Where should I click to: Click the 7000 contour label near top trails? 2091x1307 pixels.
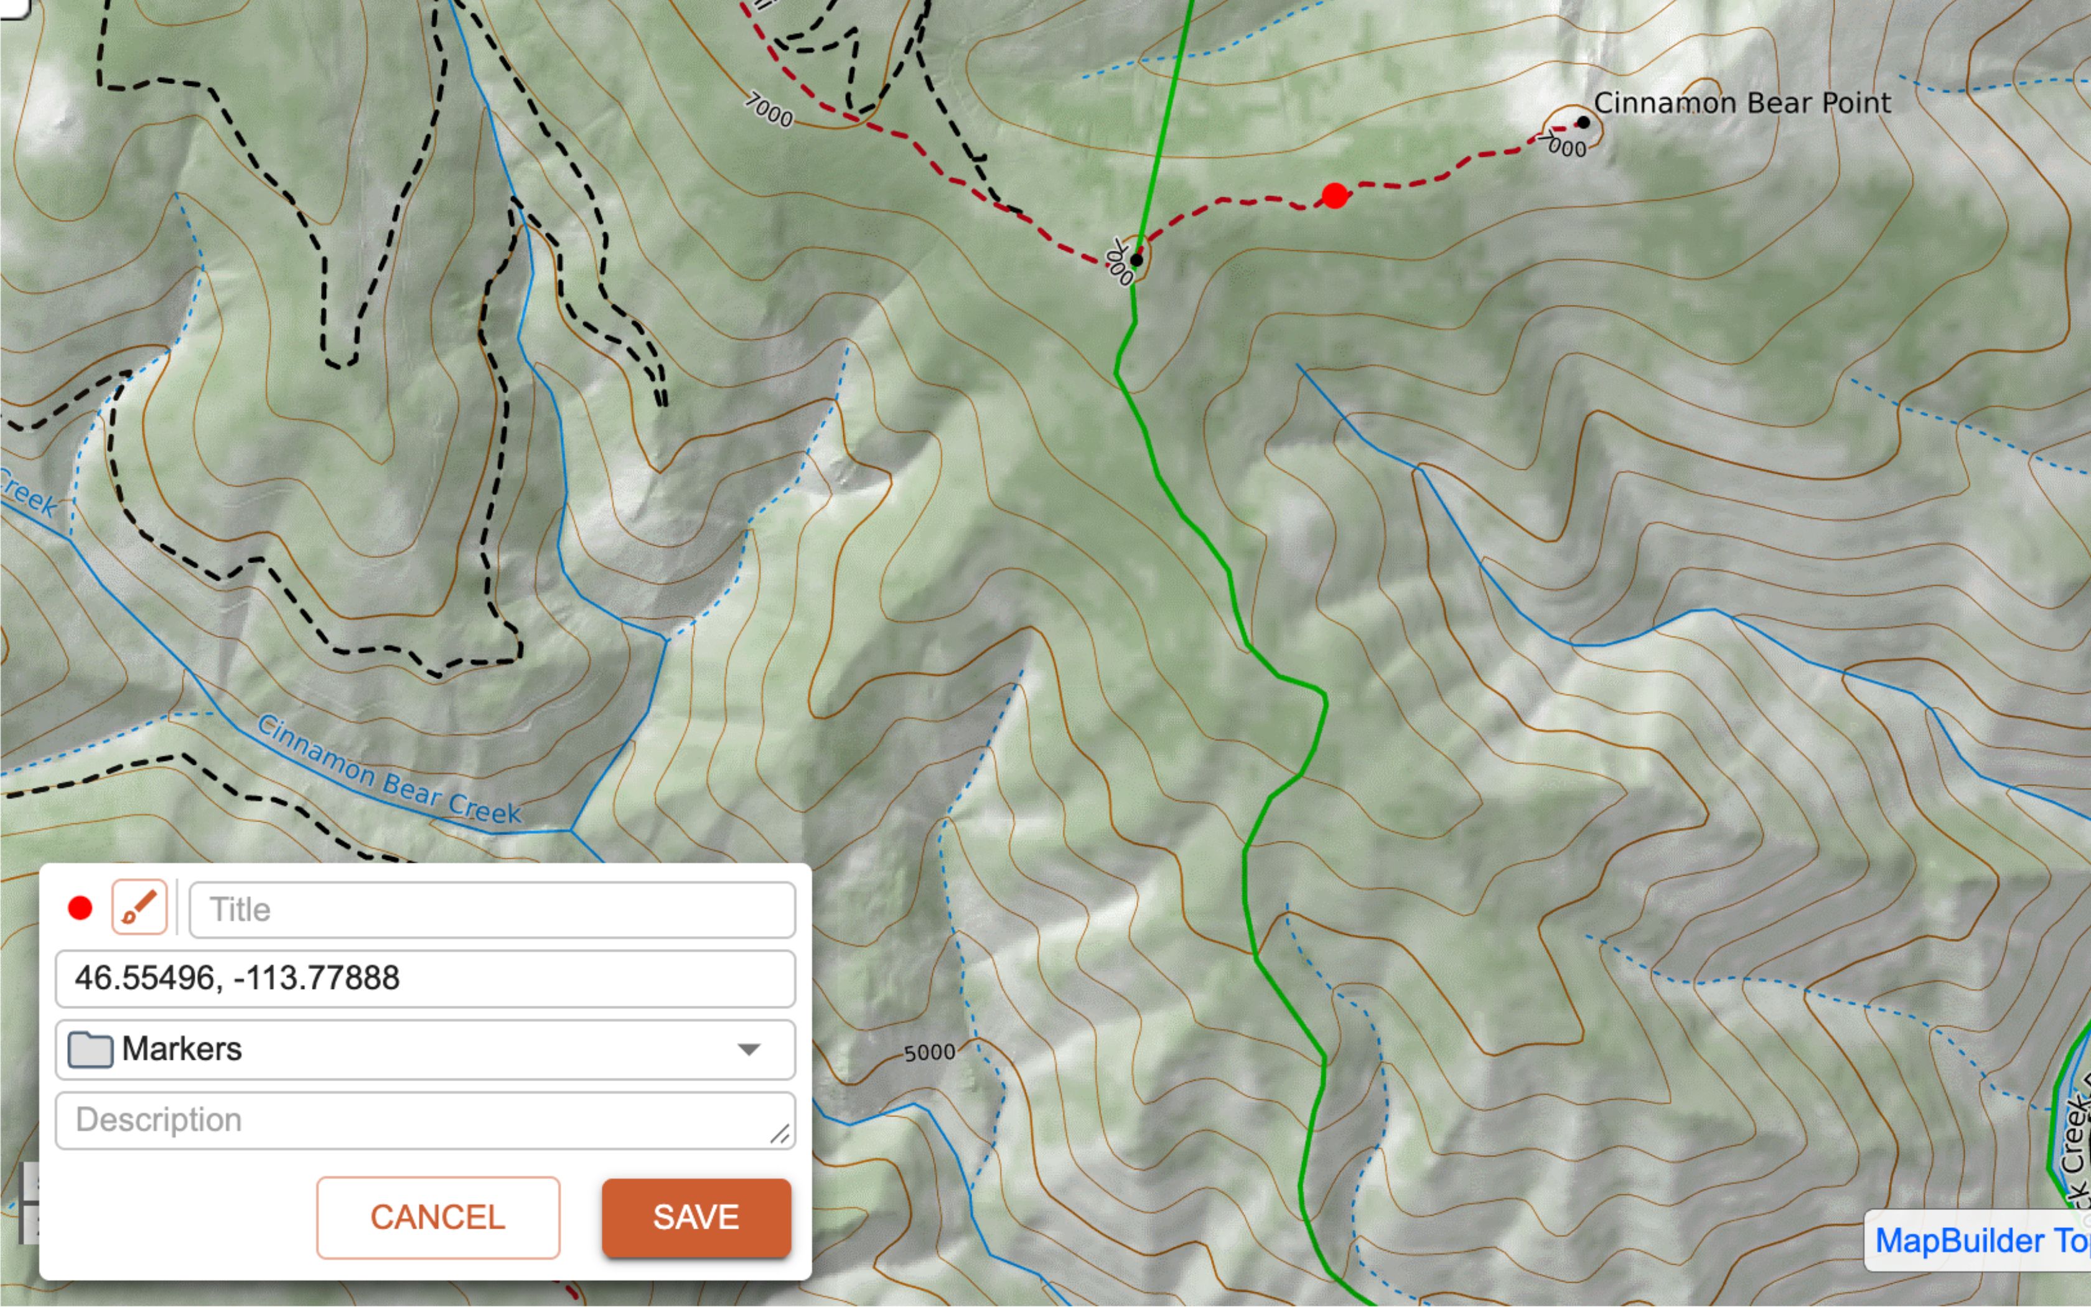pos(769,111)
